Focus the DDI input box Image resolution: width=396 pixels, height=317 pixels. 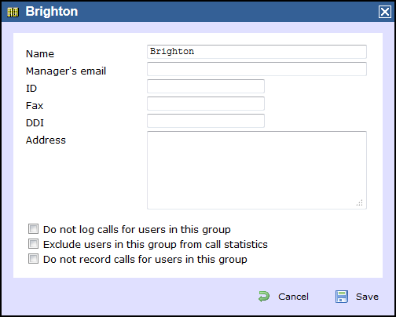[206, 121]
